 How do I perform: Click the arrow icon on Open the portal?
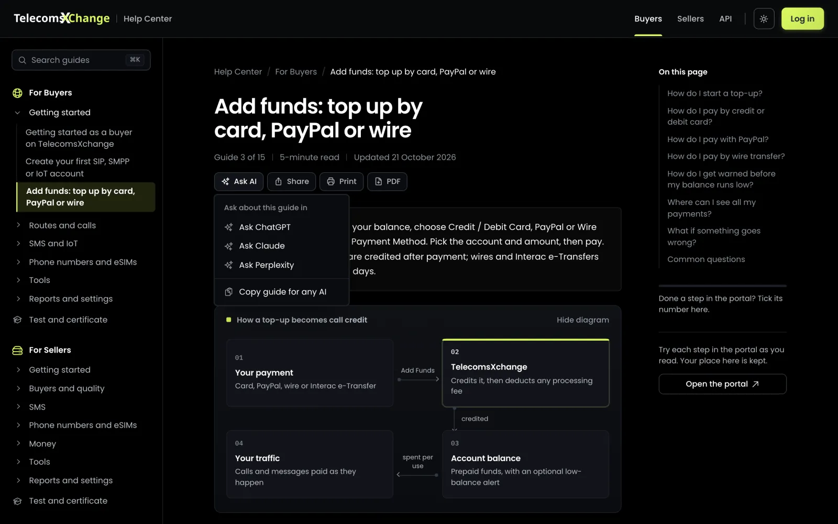click(755, 384)
